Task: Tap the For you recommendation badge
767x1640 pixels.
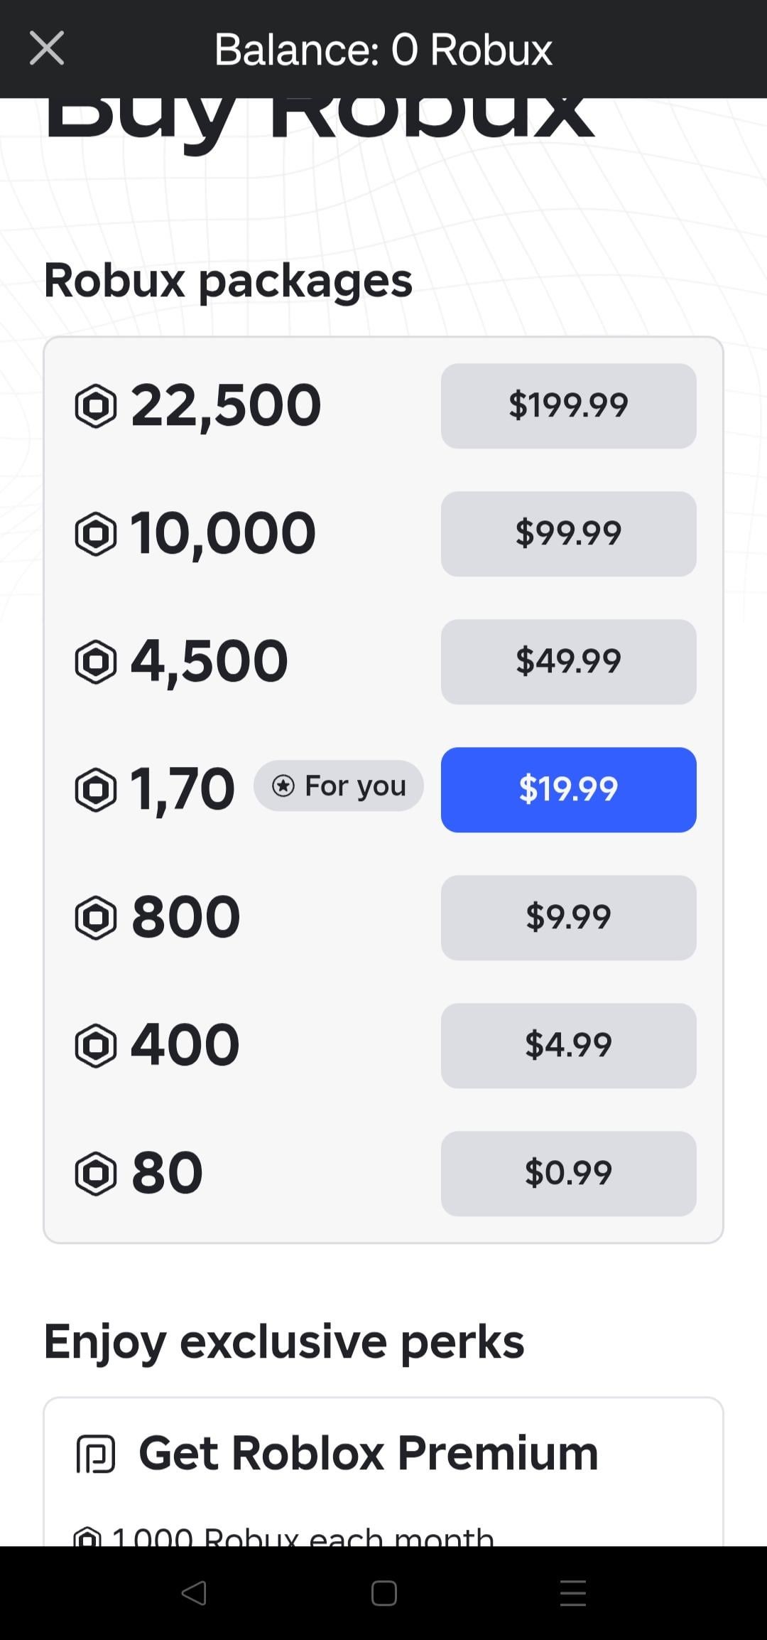Action: tap(339, 786)
